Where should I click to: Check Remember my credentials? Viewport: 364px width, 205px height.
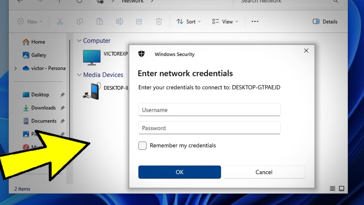[x=142, y=145]
